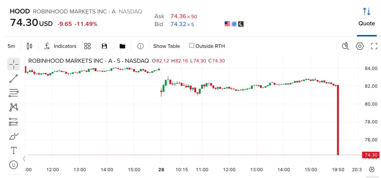
Task: Click the last price 74.30 USD
Action: 31,23
